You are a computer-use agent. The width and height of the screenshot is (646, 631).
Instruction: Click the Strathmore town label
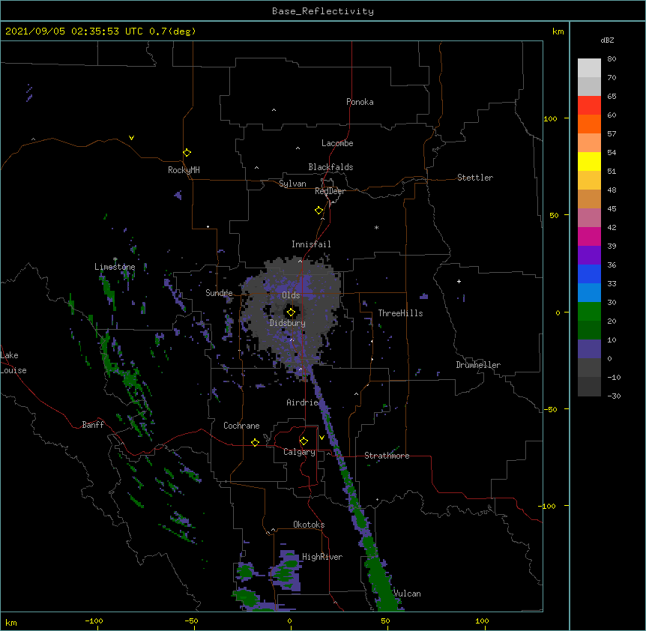[x=387, y=456]
